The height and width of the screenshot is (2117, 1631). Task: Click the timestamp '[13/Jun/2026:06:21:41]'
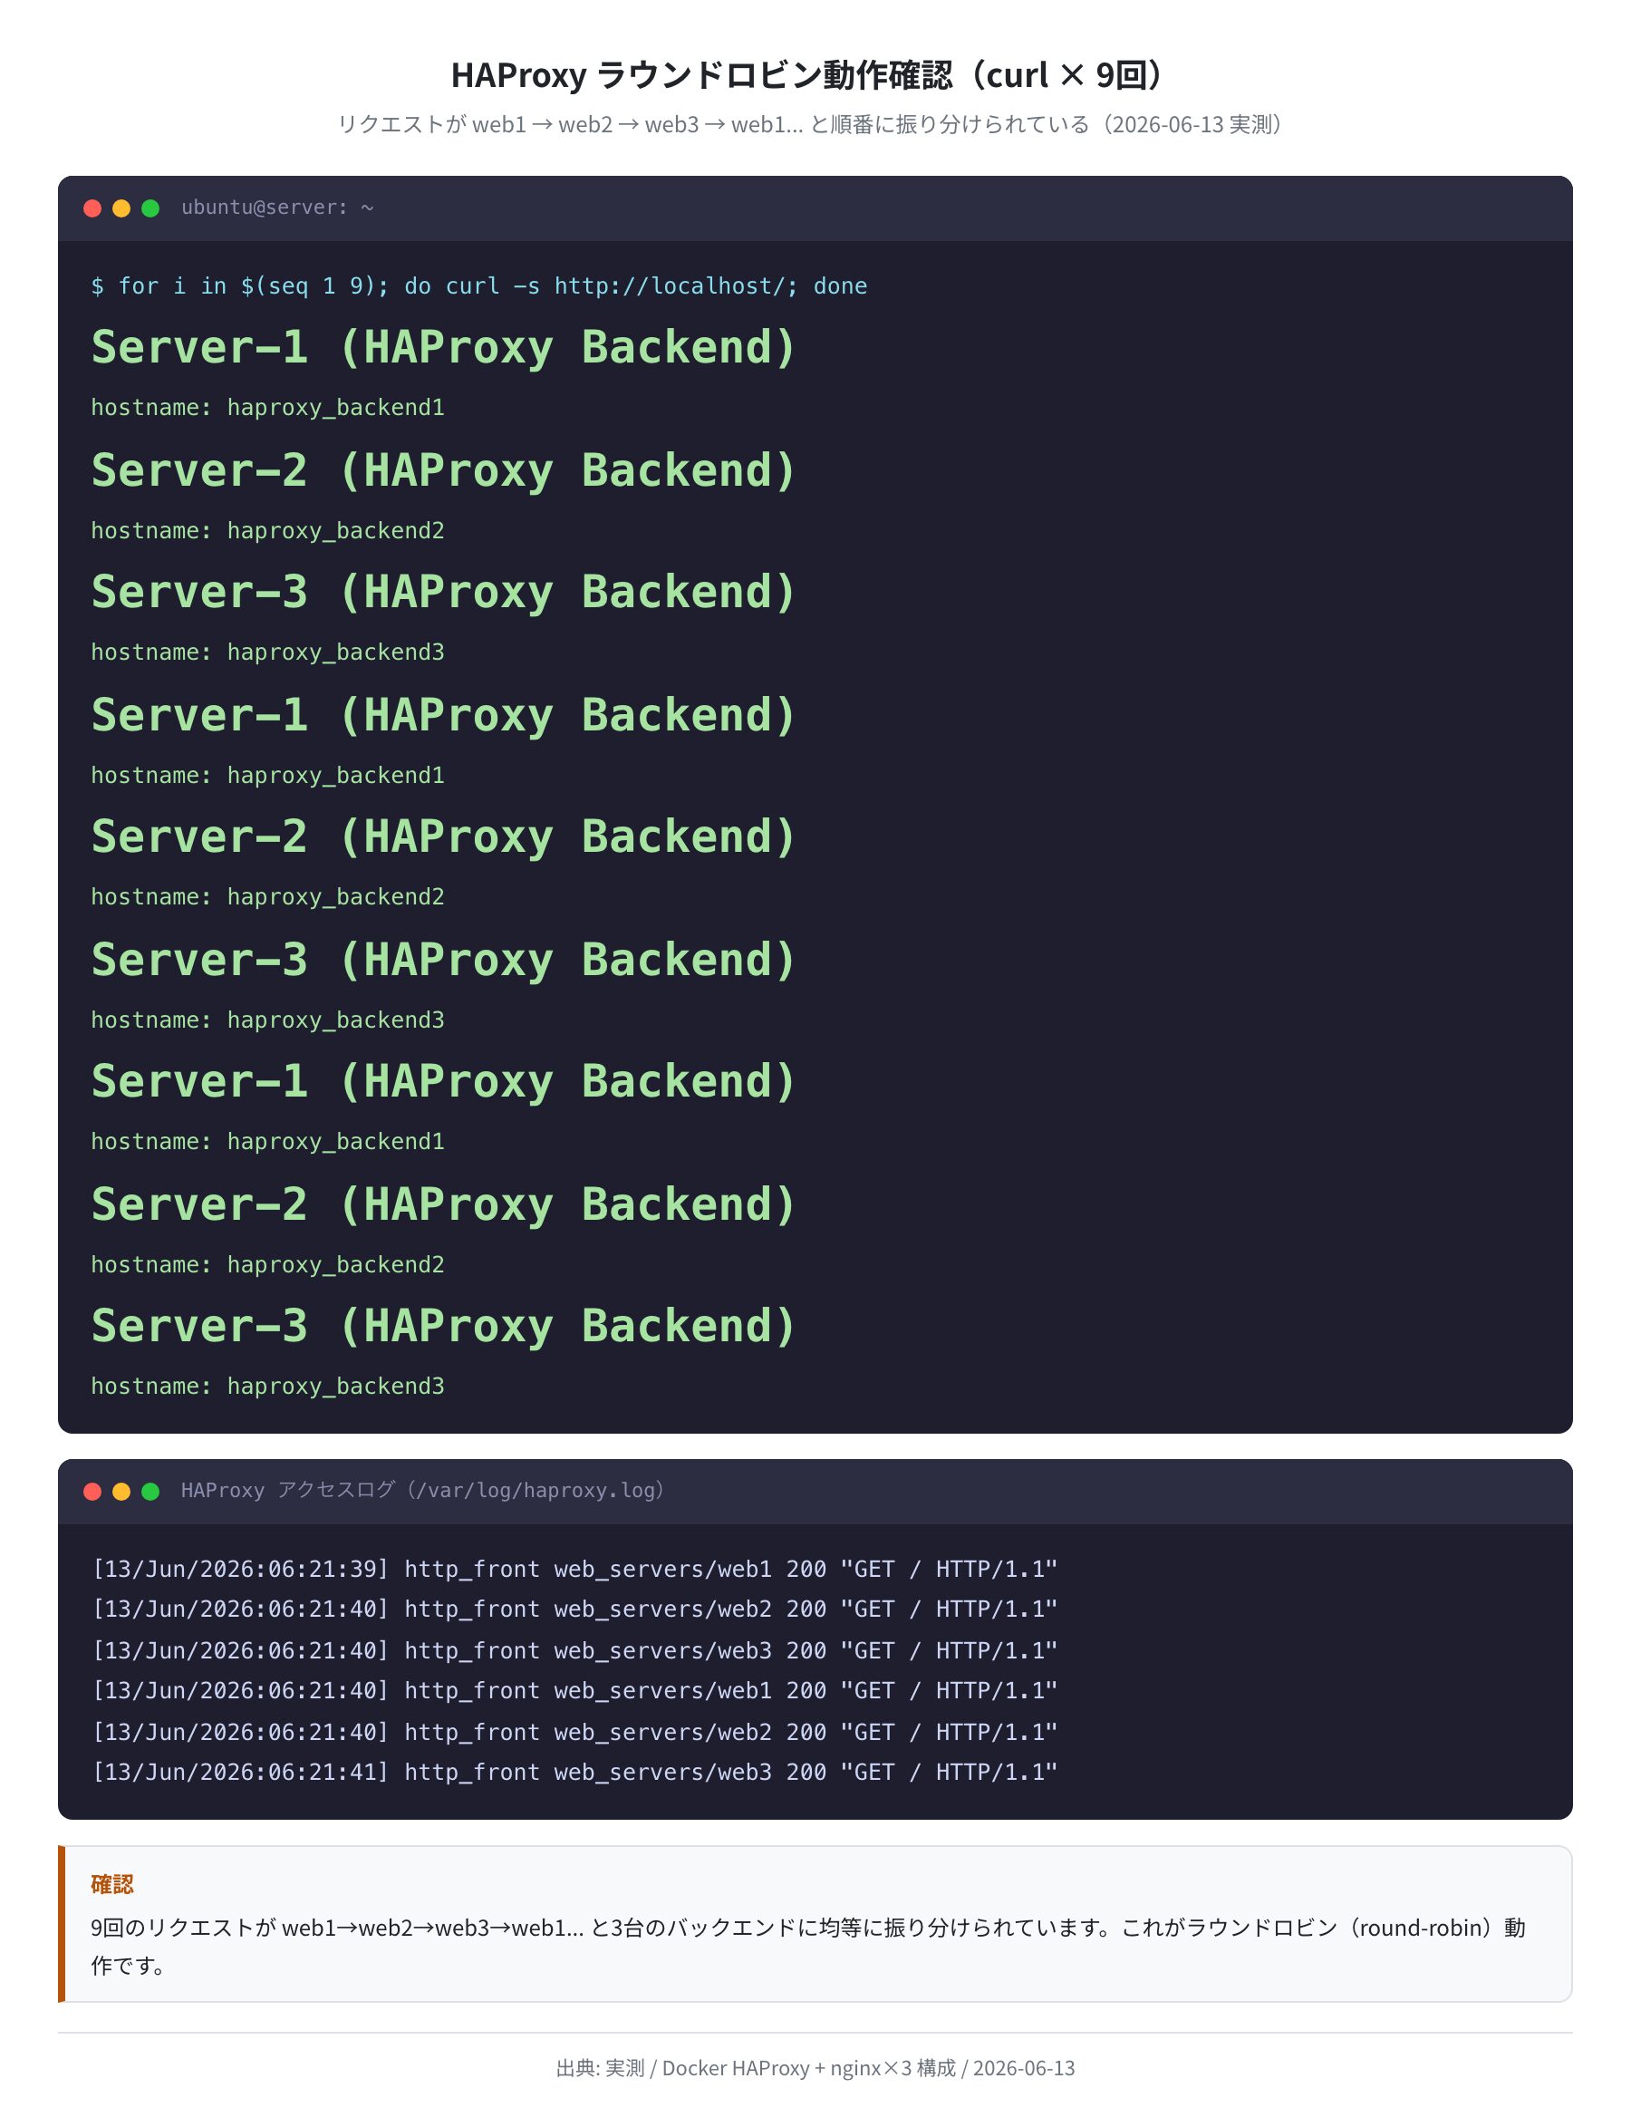pos(240,1772)
